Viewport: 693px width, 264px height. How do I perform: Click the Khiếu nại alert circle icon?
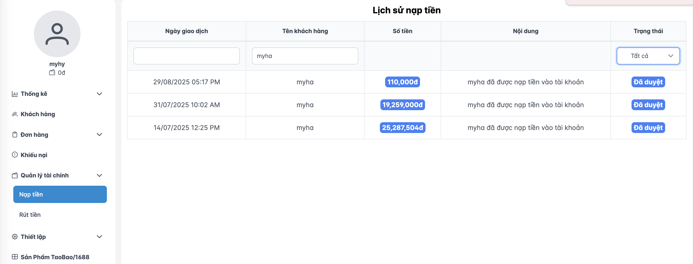coord(15,155)
